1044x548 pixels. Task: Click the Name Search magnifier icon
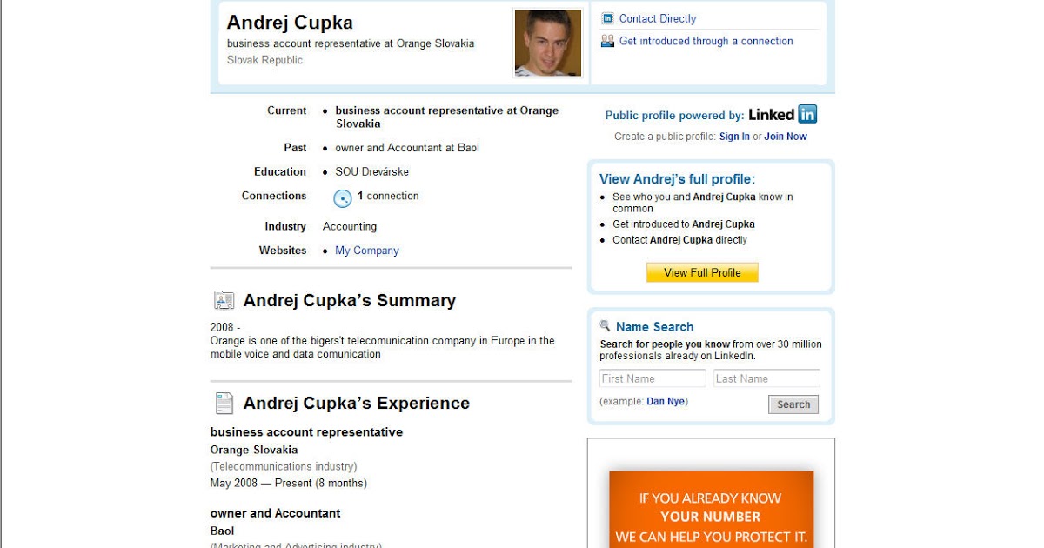(606, 326)
